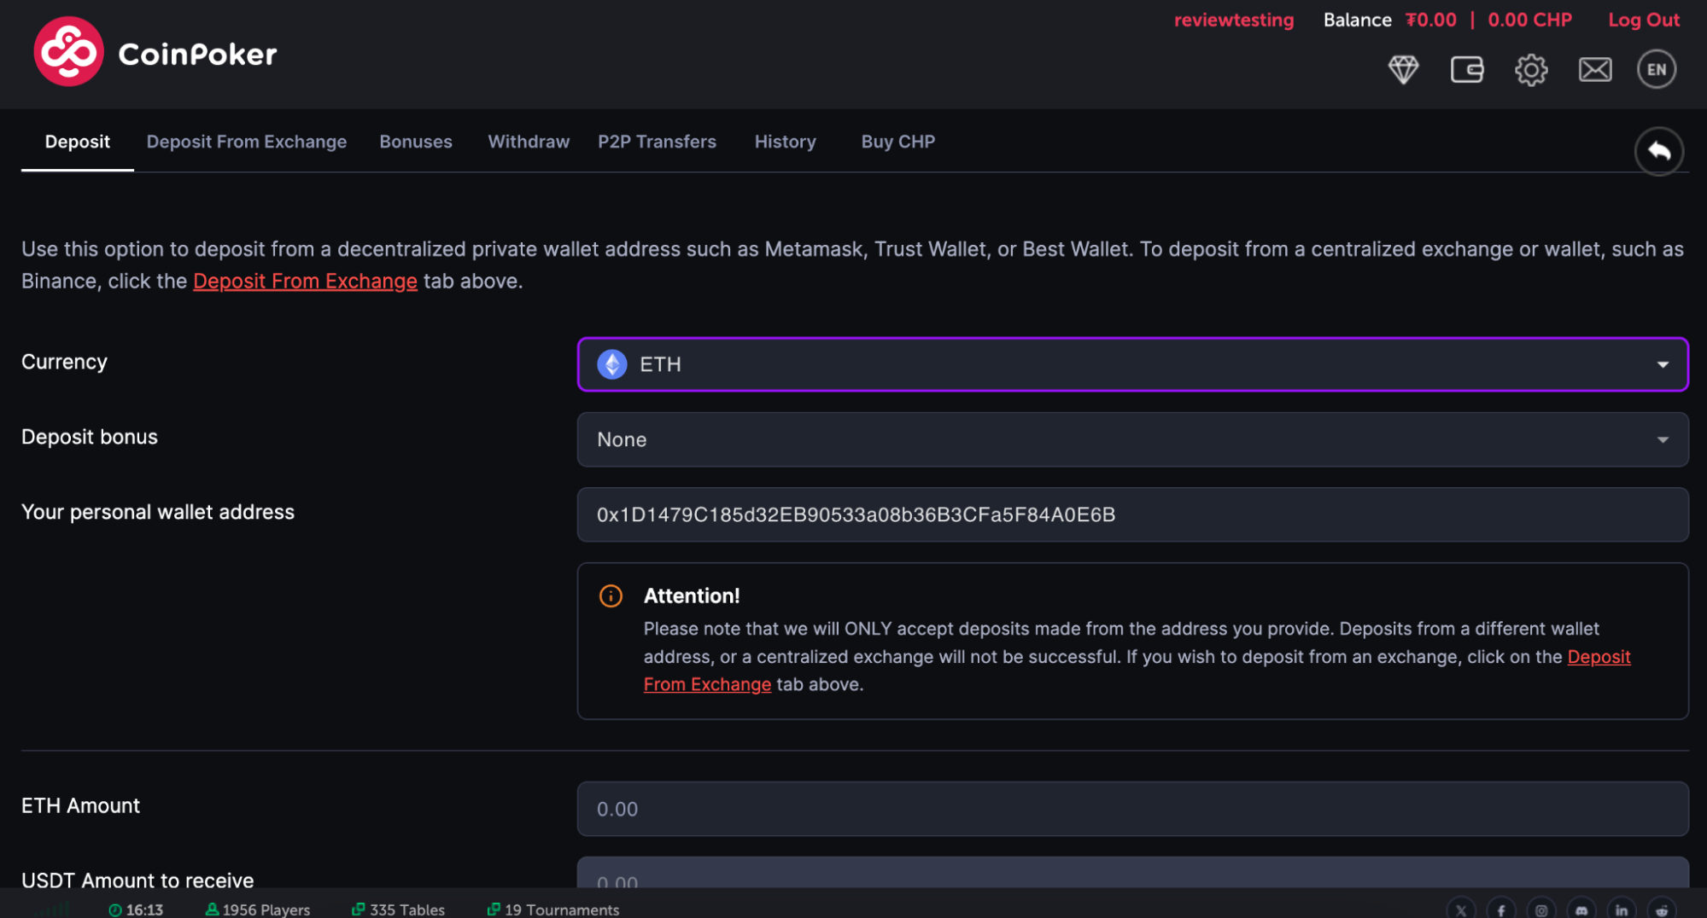Image resolution: width=1707 pixels, height=918 pixels.
Task: Switch to the Withdraw tab
Action: point(529,142)
